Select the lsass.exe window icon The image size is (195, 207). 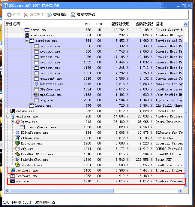(32, 105)
